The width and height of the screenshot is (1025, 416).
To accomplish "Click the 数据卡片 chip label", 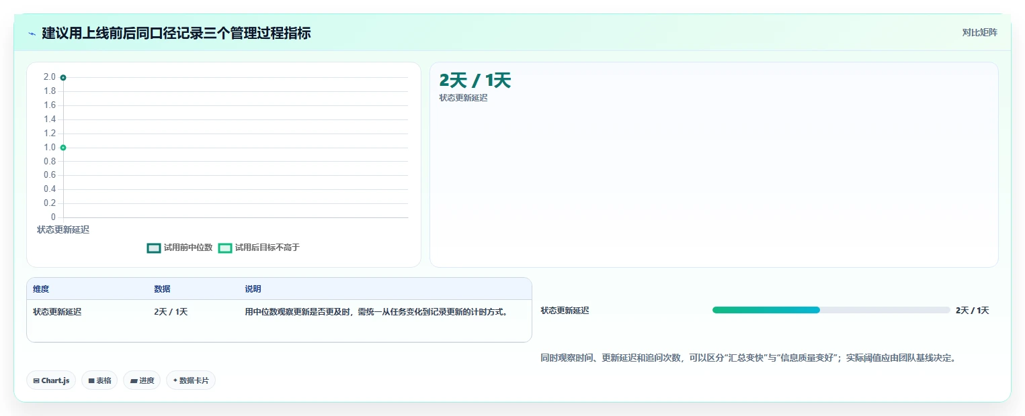I will point(194,380).
